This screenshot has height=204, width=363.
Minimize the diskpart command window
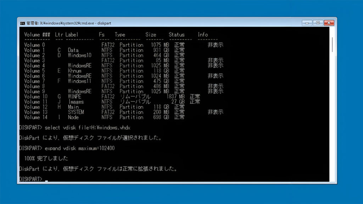(307, 23)
